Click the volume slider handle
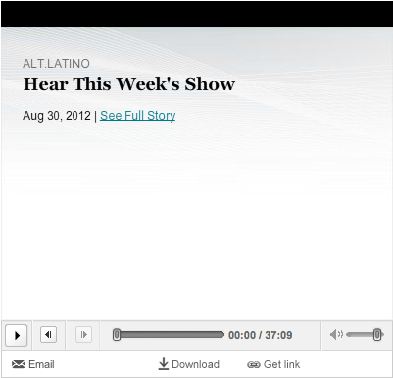Image resolution: width=393 pixels, height=378 pixels. tap(377, 335)
